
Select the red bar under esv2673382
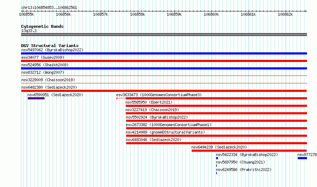click(x=217, y=128)
